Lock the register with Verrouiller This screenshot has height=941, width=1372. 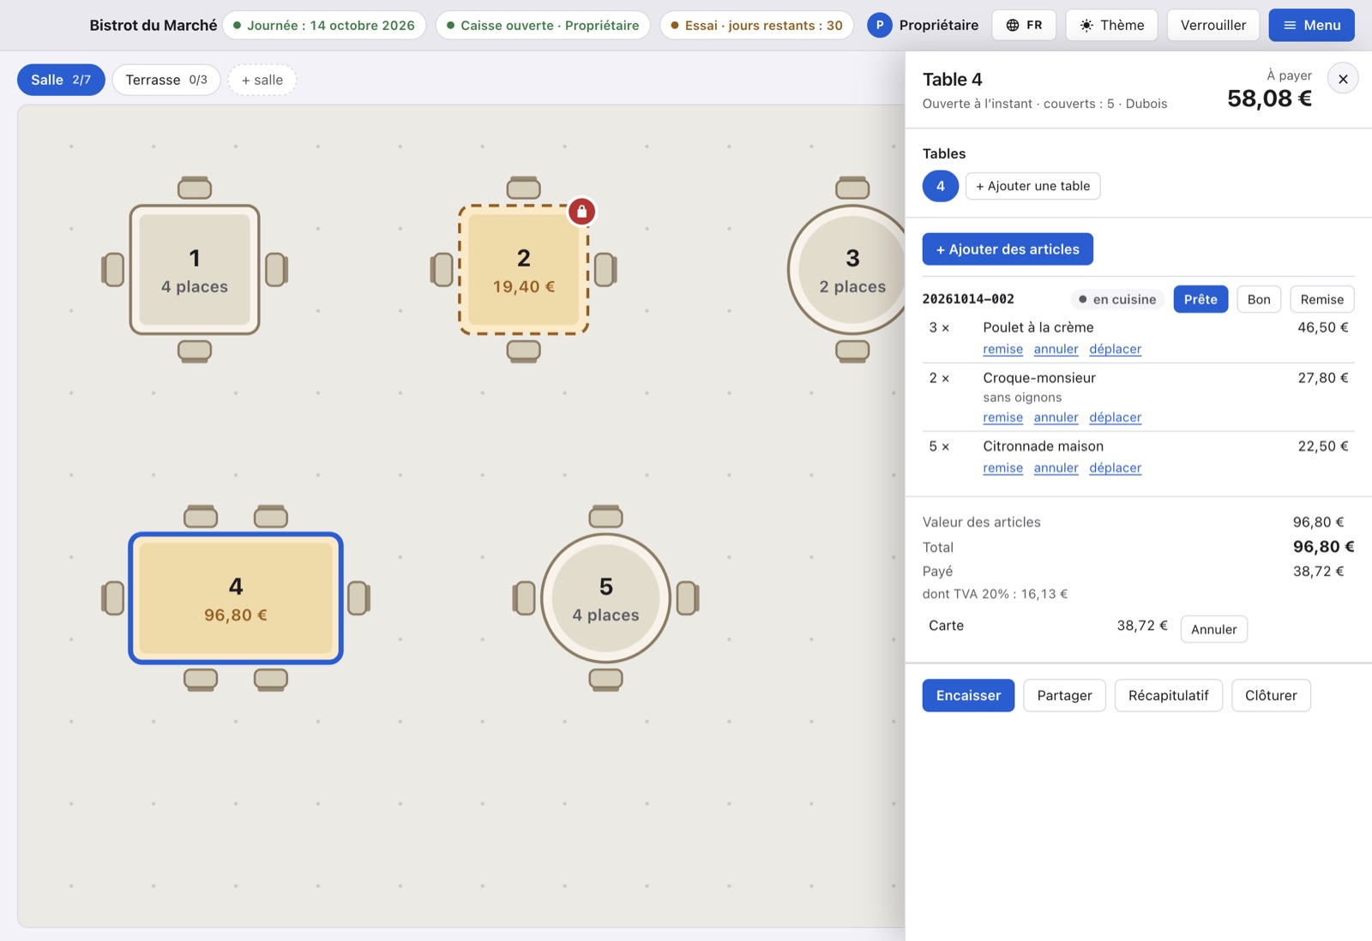[x=1213, y=25]
